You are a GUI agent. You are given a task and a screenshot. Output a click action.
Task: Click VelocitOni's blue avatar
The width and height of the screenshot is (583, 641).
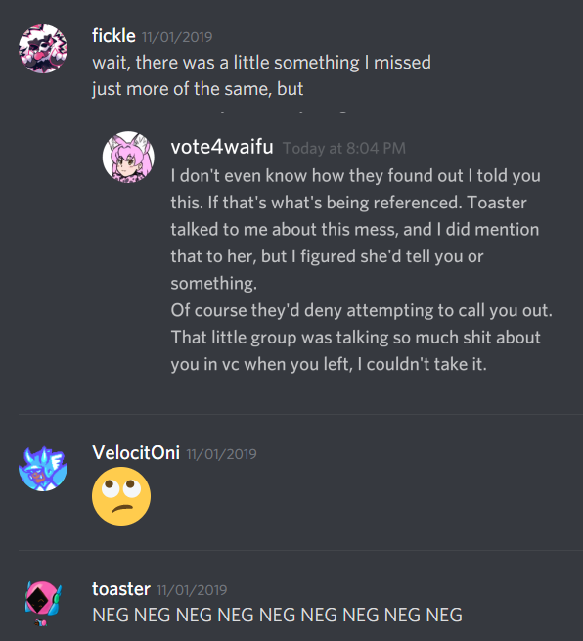[x=43, y=469]
